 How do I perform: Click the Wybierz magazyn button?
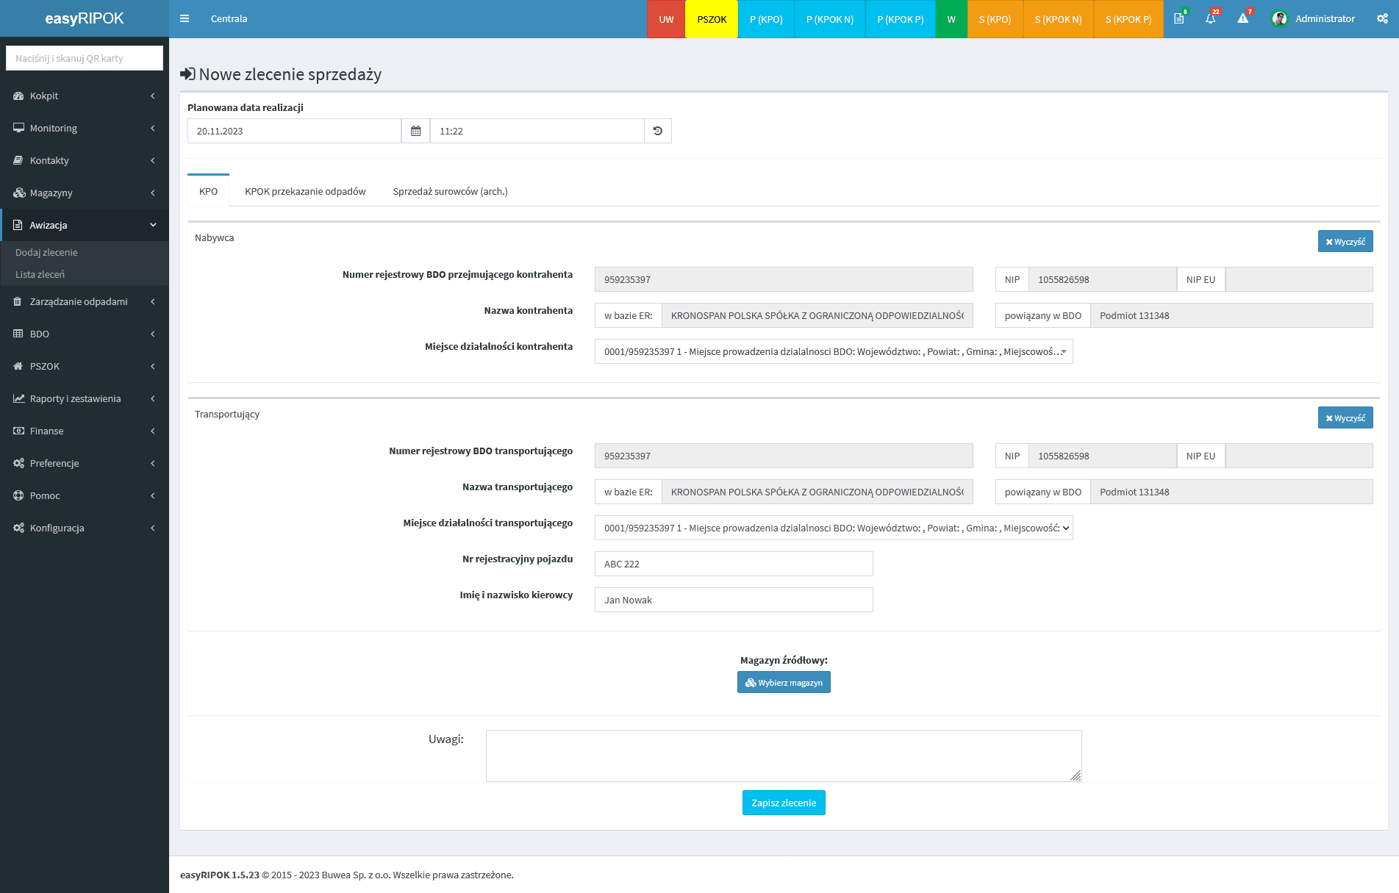784,682
